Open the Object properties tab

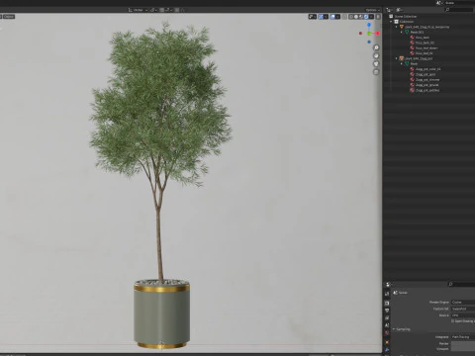coord(387,342)
